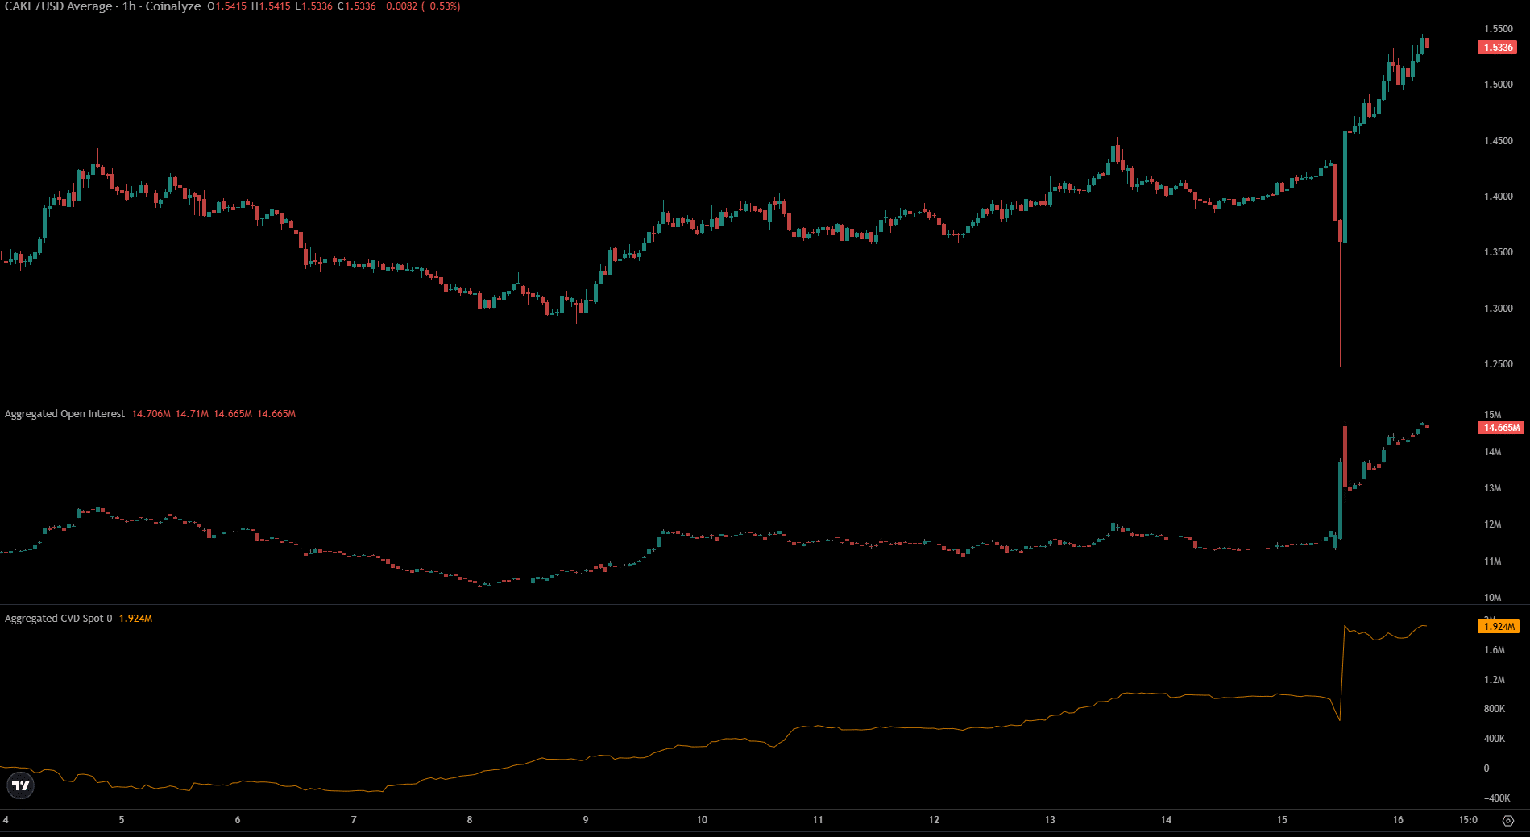1530x837 pixels.
Task: Click date 16 on the time axis
Action: (1398, 820)
